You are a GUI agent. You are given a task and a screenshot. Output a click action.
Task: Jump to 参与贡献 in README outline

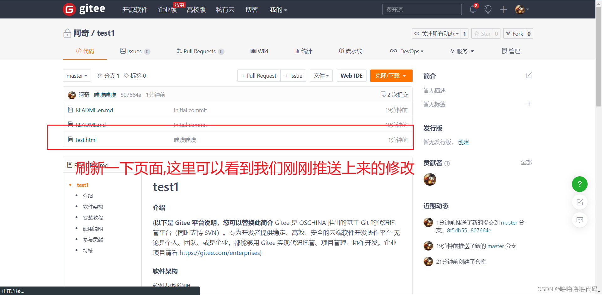tap(93, 240)
